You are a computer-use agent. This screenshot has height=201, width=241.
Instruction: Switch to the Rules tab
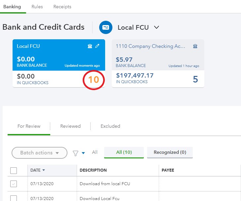37,7
